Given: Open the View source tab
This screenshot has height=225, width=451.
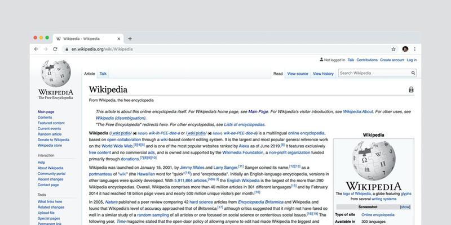Looking at the screenshot, I should click(x=298, y=74).
